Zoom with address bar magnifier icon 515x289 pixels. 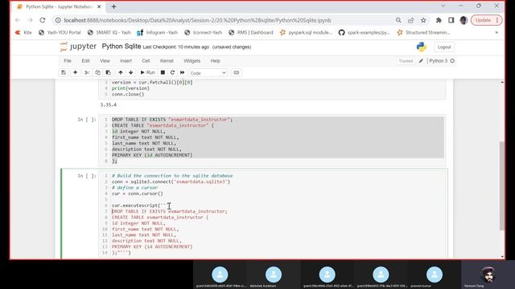click(x=398, y=20)
